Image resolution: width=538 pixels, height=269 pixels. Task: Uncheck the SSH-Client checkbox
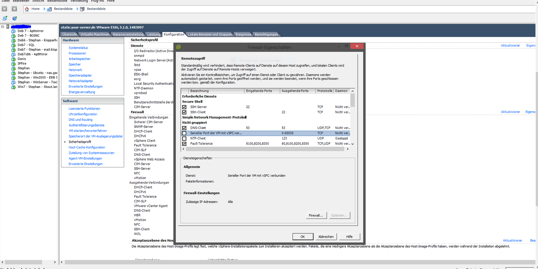point(184,112)
